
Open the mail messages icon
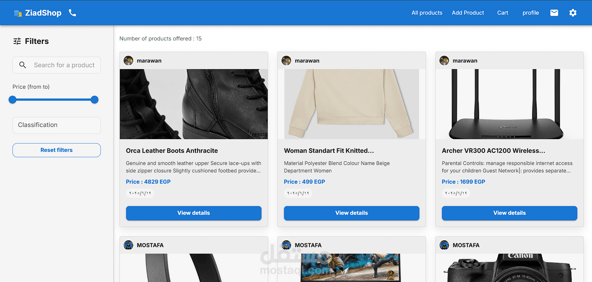click(x=554, y=13)
